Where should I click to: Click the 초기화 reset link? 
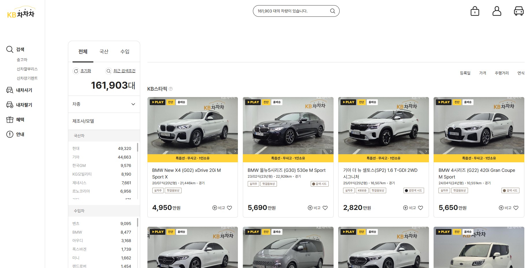86,71
